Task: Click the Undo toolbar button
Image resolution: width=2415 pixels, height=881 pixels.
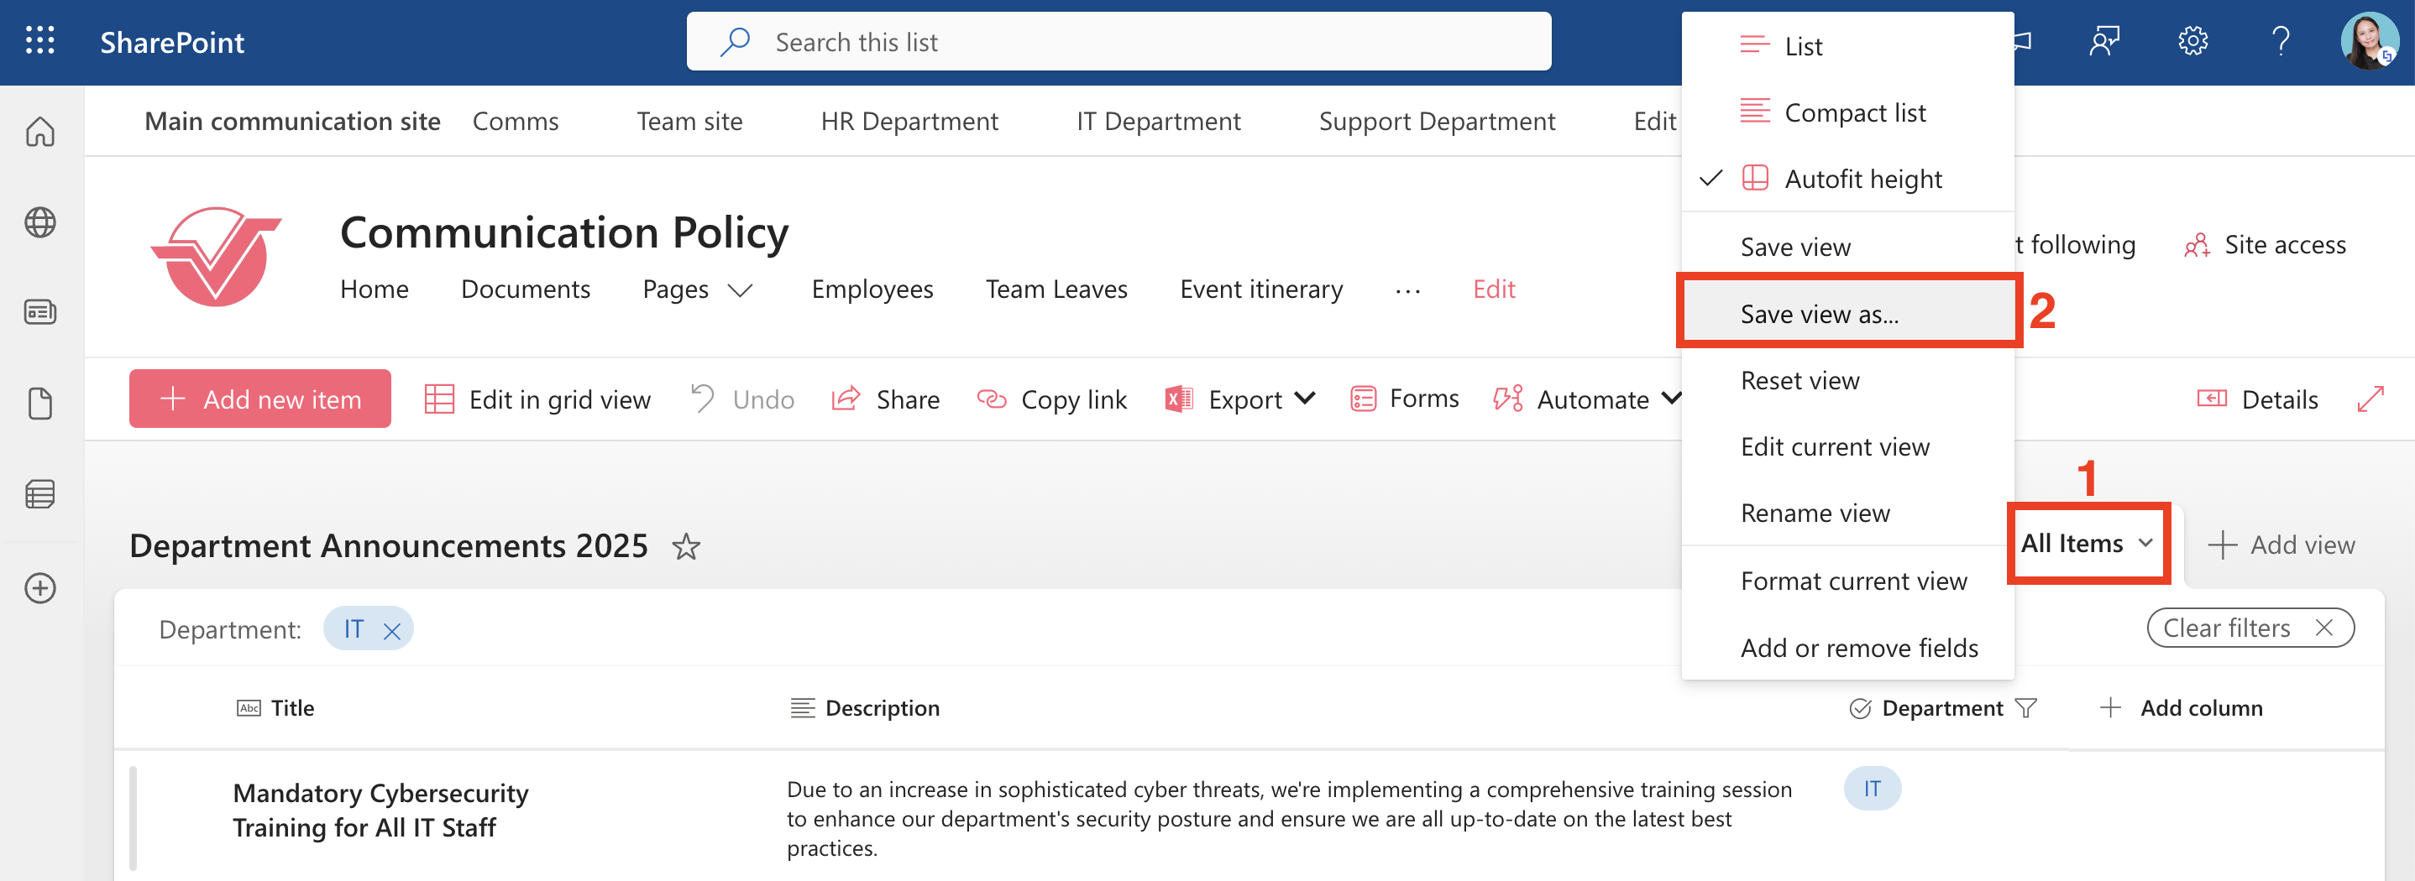Action: 742,399
